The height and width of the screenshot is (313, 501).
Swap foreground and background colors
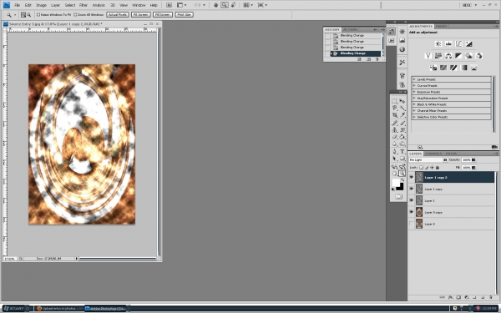403,180
